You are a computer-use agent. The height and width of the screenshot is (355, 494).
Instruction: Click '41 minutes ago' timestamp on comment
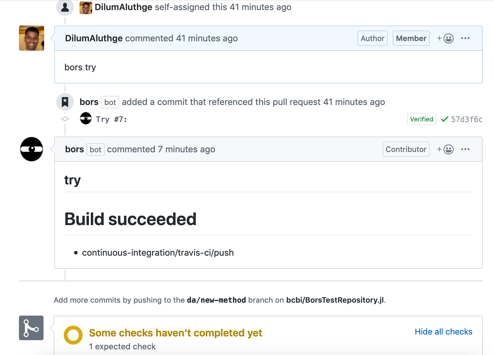pos(207,38)
